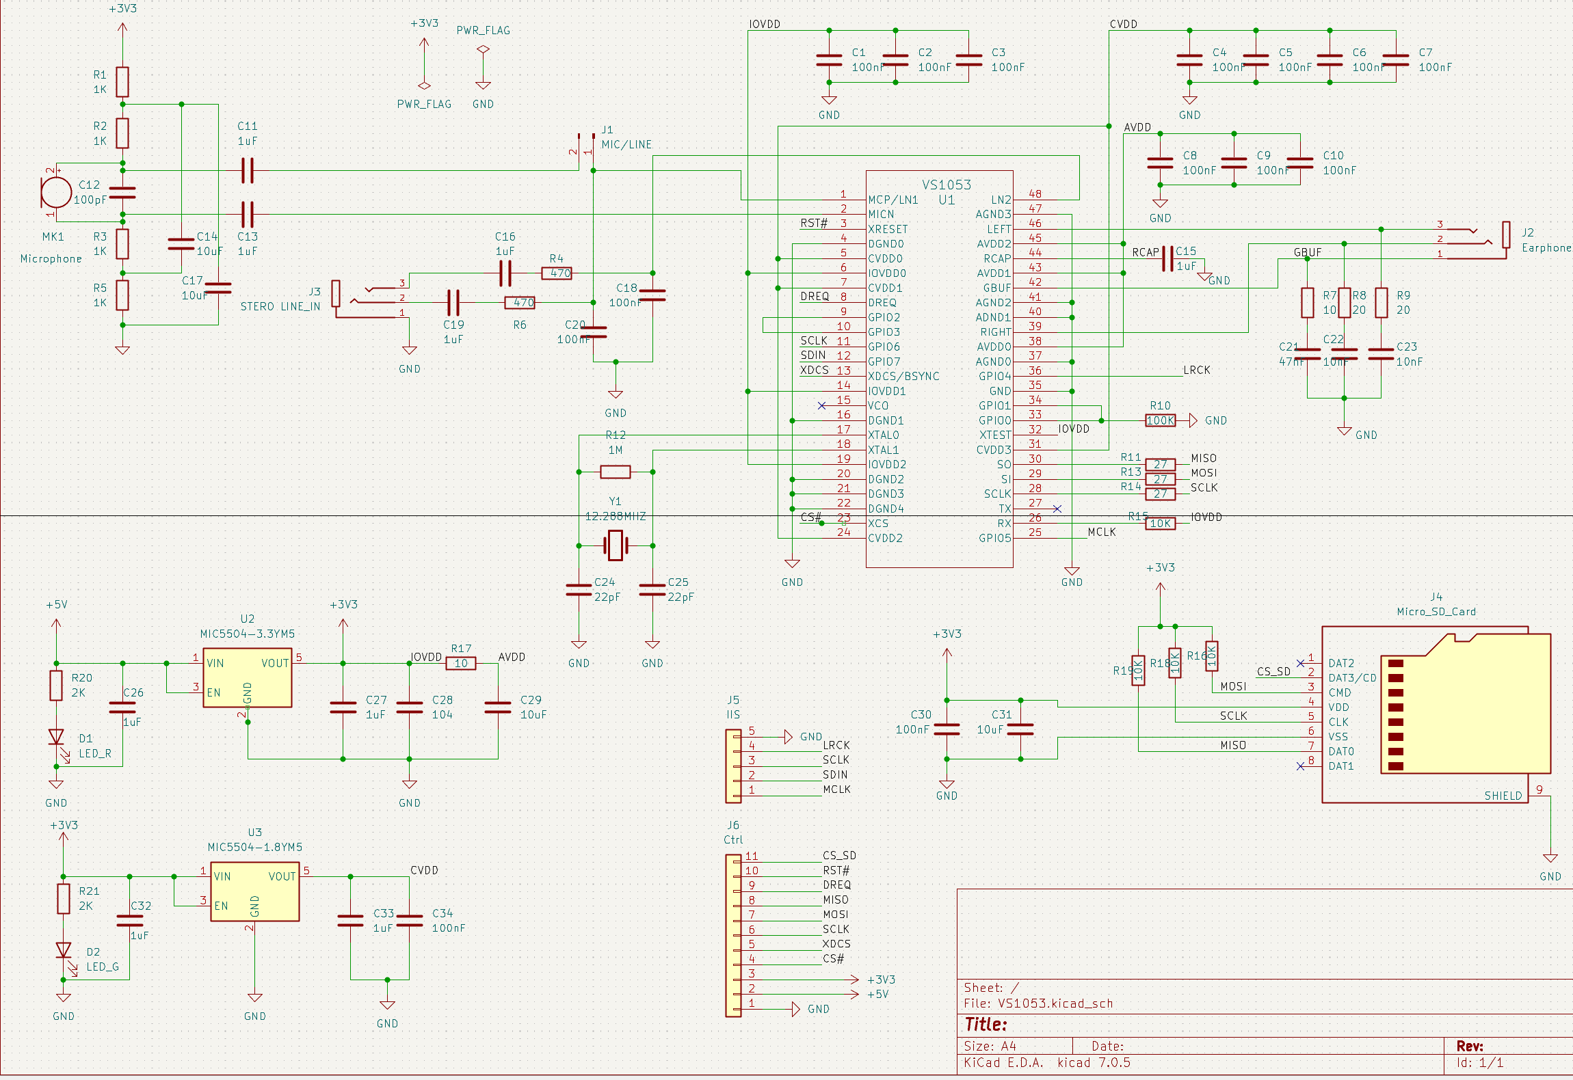Click the R12 1M resistor symbol
Screen dimensions: 1573x1080
tap(616, 472)
